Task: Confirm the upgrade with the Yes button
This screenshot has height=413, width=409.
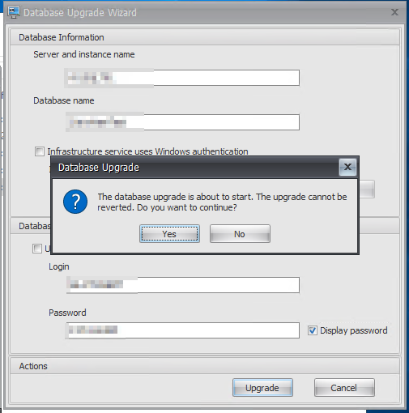Action: 169,234
